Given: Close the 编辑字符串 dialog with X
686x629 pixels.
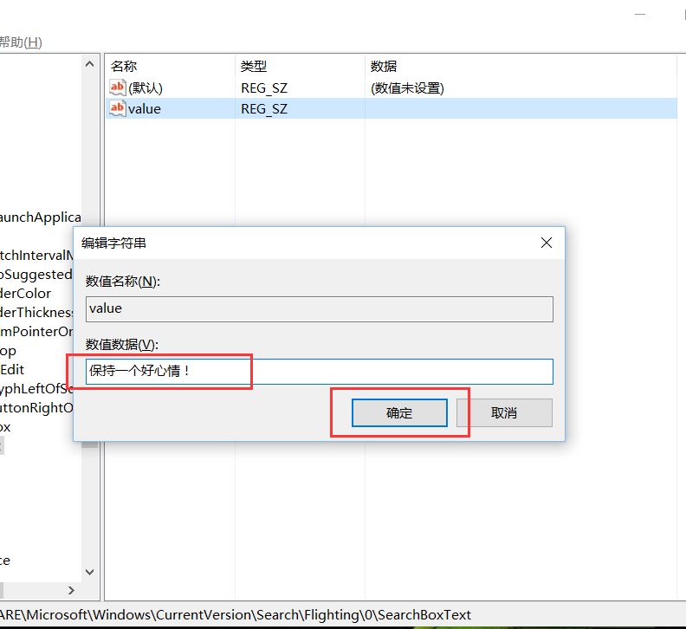Looking at the screenshot, I should click(546, 243).
